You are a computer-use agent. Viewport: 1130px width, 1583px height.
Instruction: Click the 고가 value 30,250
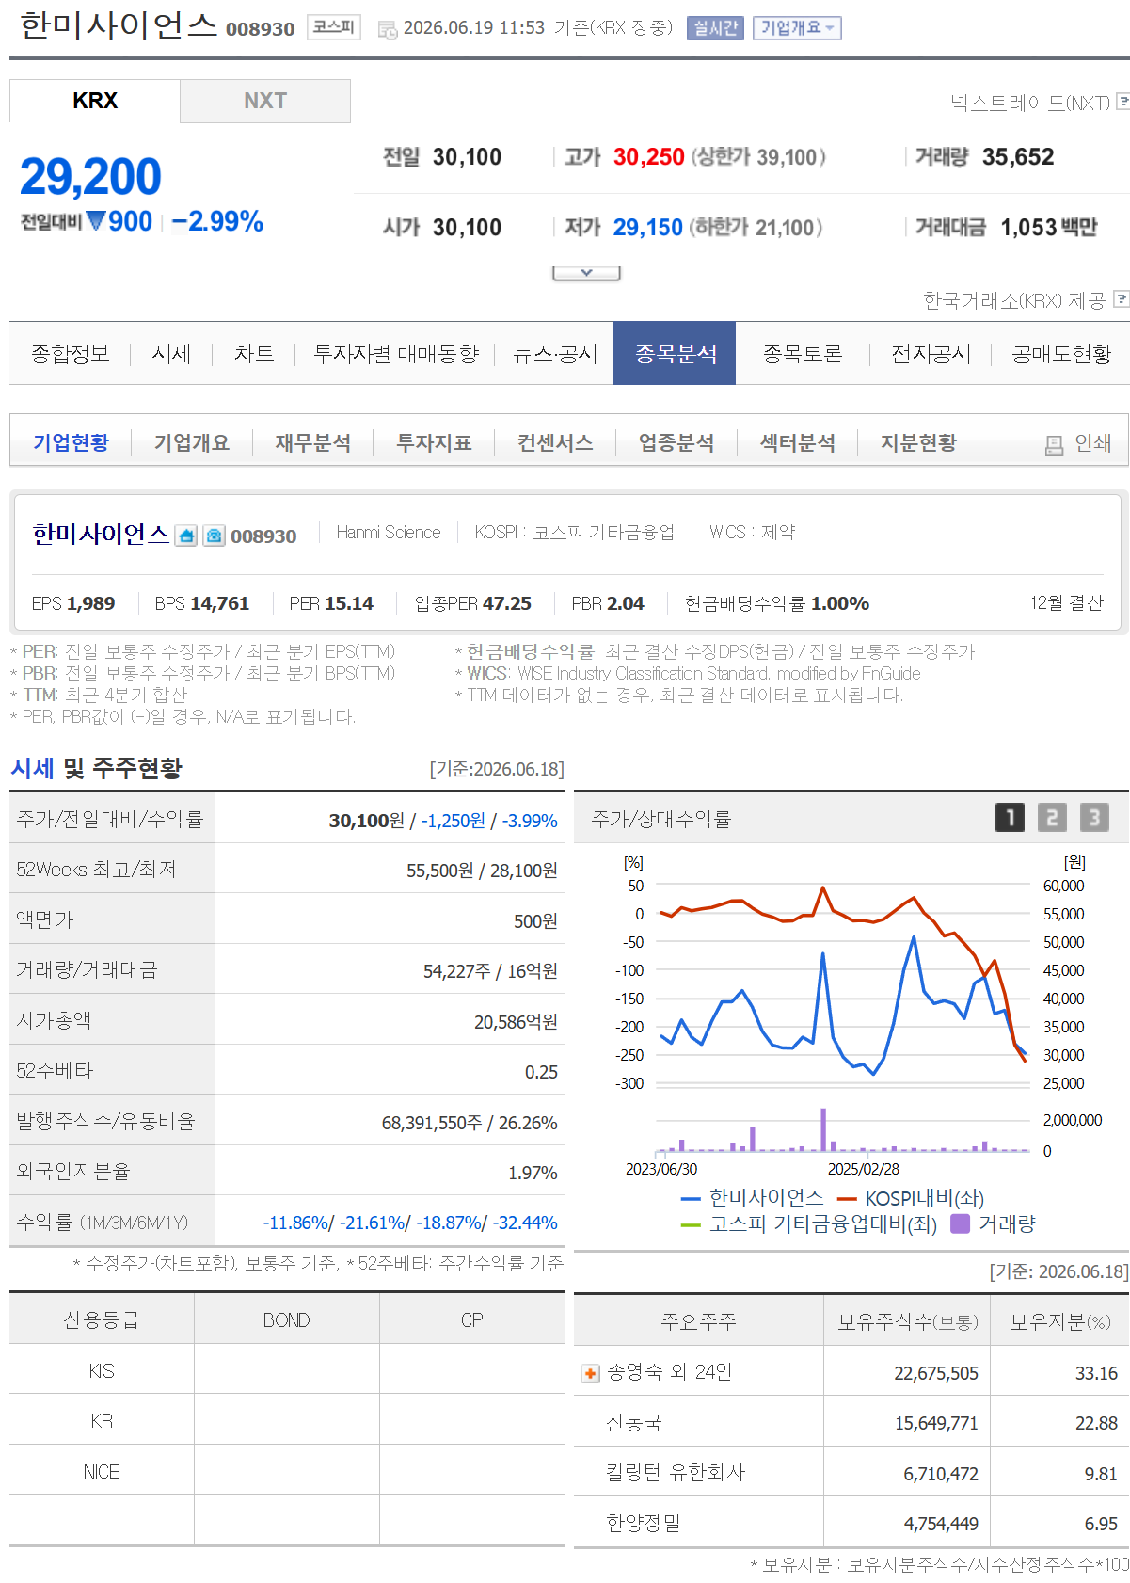(648, 157)
